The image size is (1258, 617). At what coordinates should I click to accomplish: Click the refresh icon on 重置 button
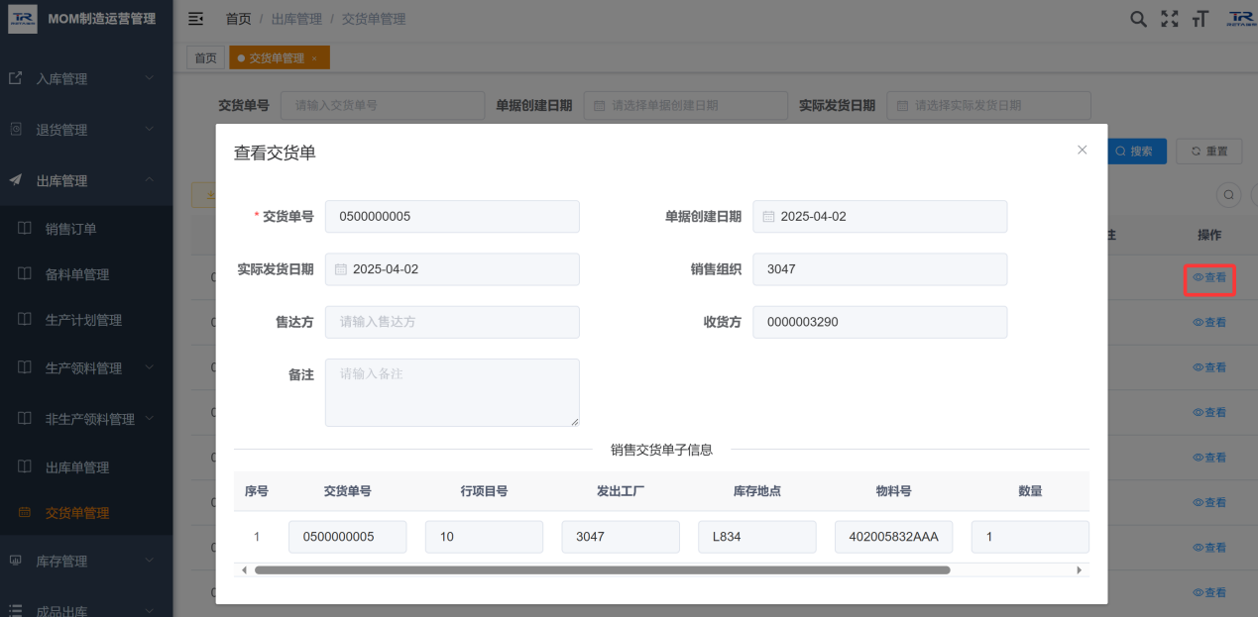[x=1197, y=152]
